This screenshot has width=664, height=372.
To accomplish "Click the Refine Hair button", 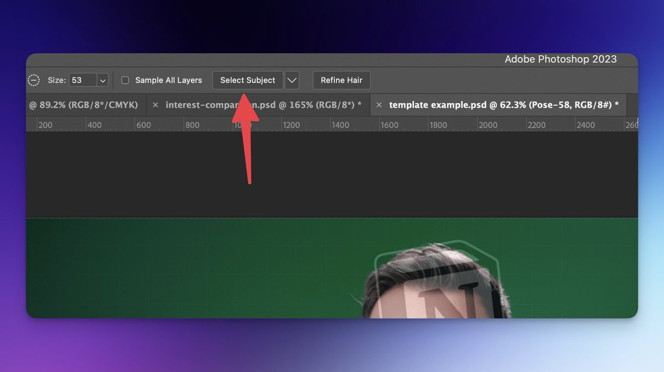I will (x=341, y=80).
